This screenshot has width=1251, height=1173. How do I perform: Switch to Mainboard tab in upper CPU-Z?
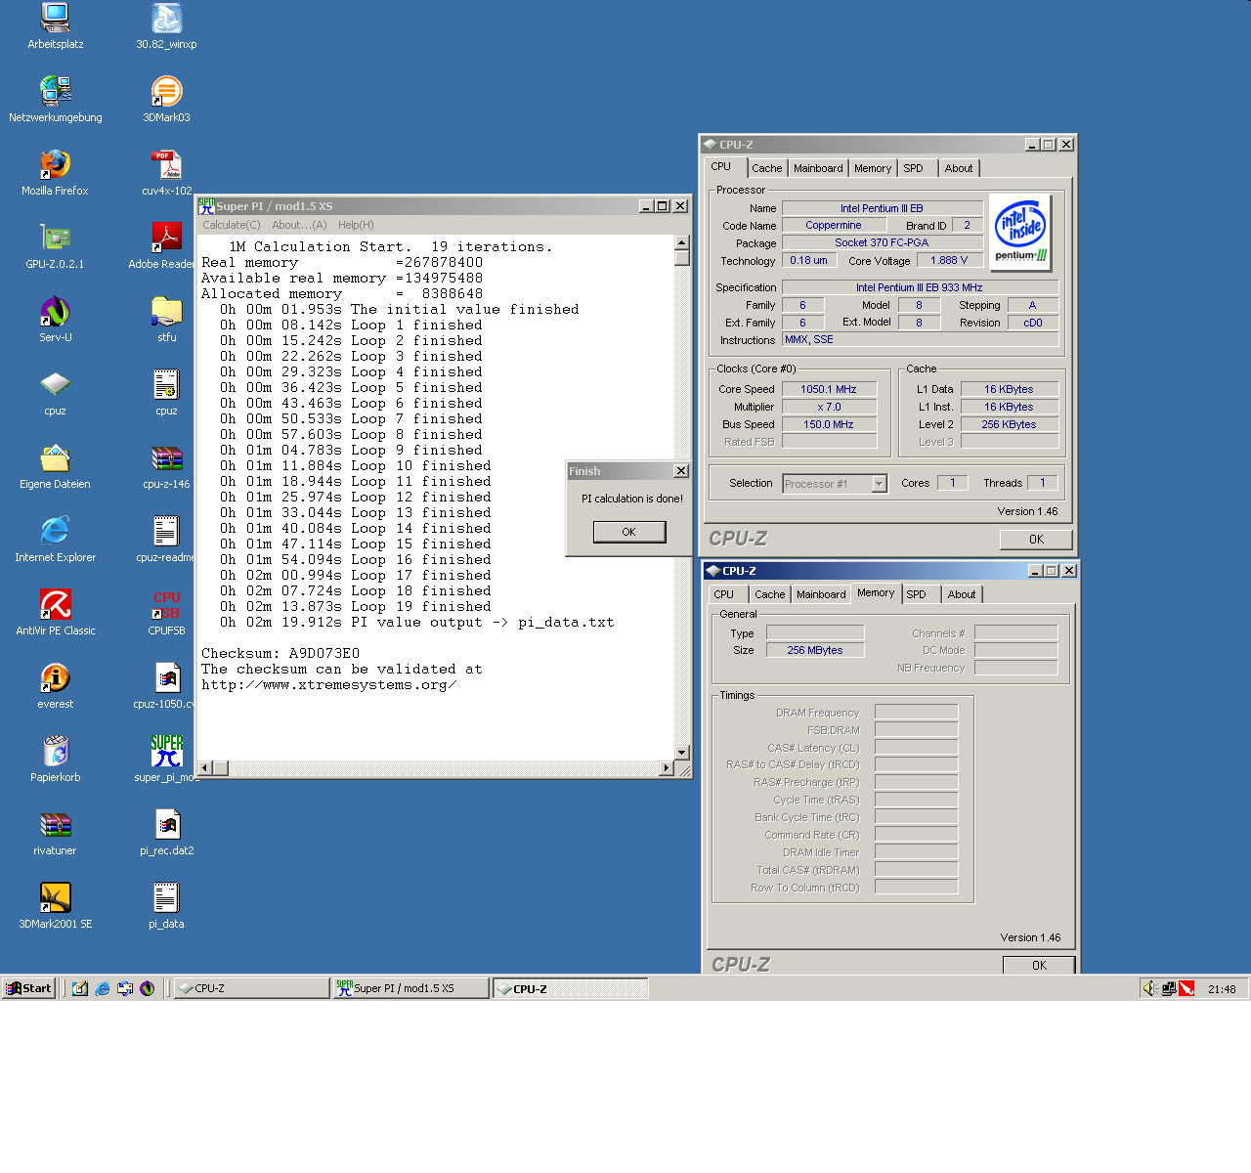click(x=818, y=168)
